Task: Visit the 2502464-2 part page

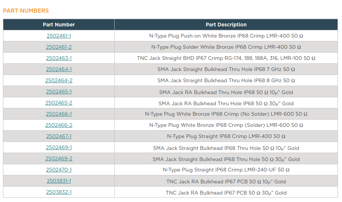Action: click(x=59, y=80)
